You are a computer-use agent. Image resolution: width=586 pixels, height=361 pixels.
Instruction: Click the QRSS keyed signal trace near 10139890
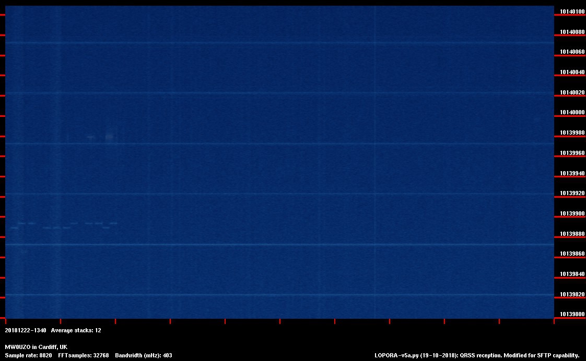point(63,225)
